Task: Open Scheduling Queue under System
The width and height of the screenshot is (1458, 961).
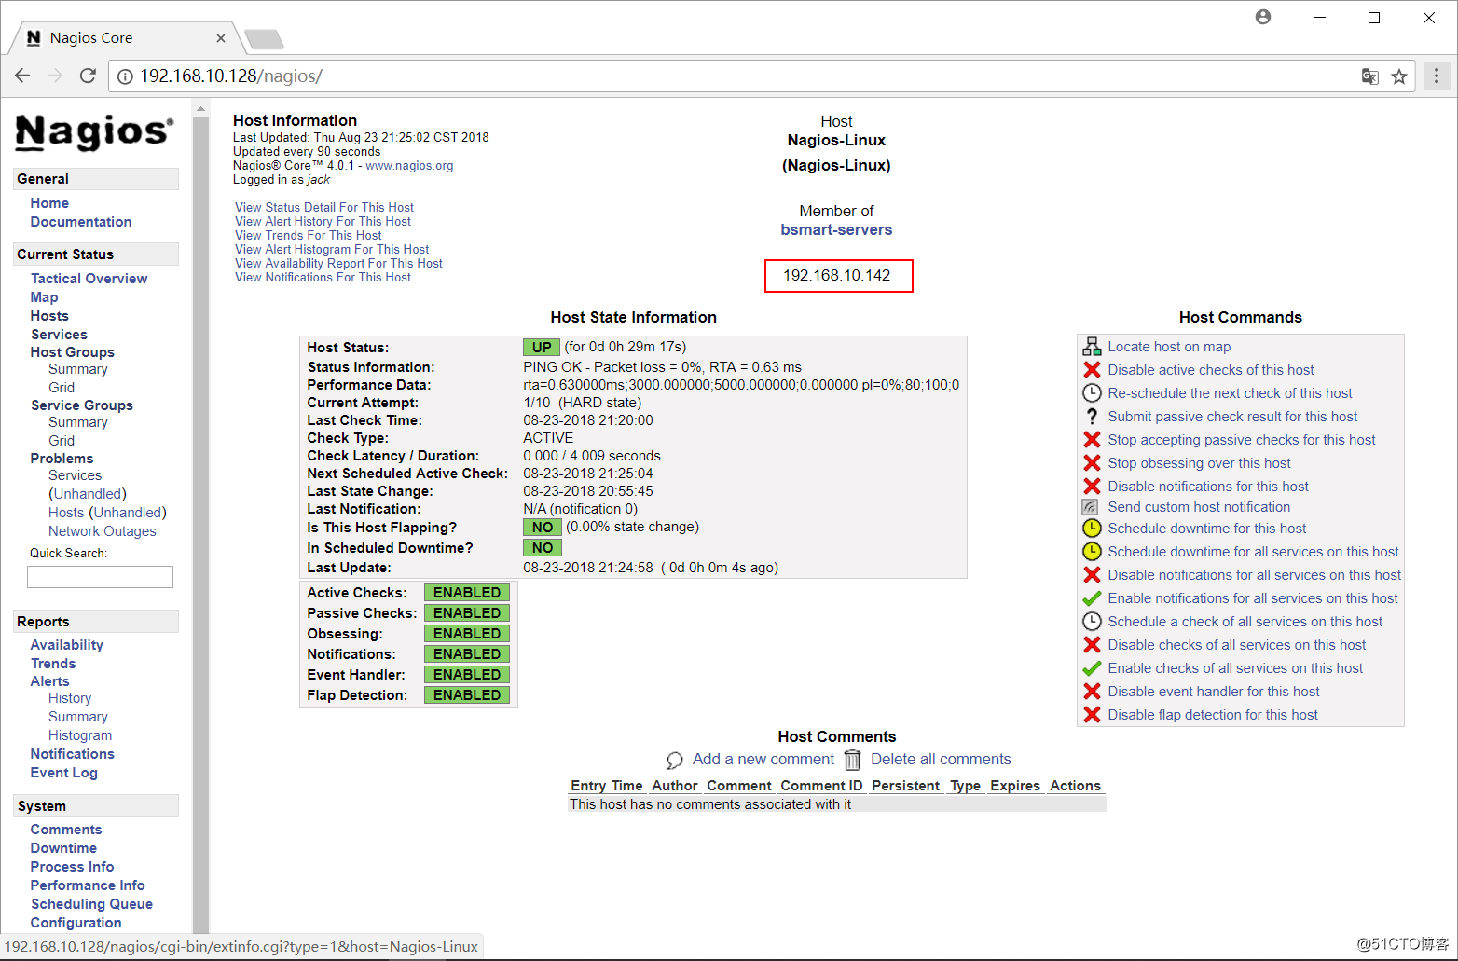Action: (x=91, y=904)
